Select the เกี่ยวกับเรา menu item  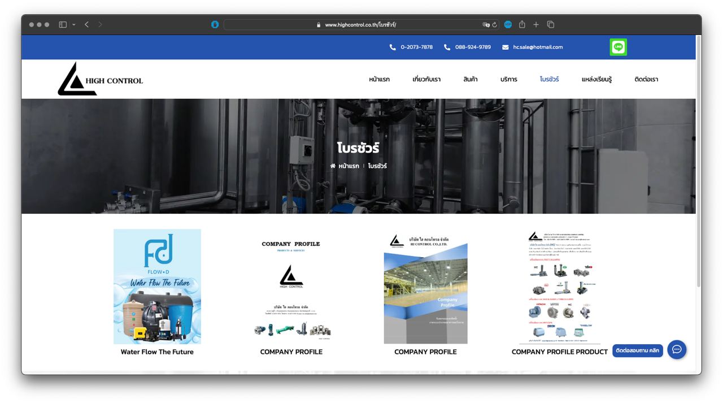426,79
